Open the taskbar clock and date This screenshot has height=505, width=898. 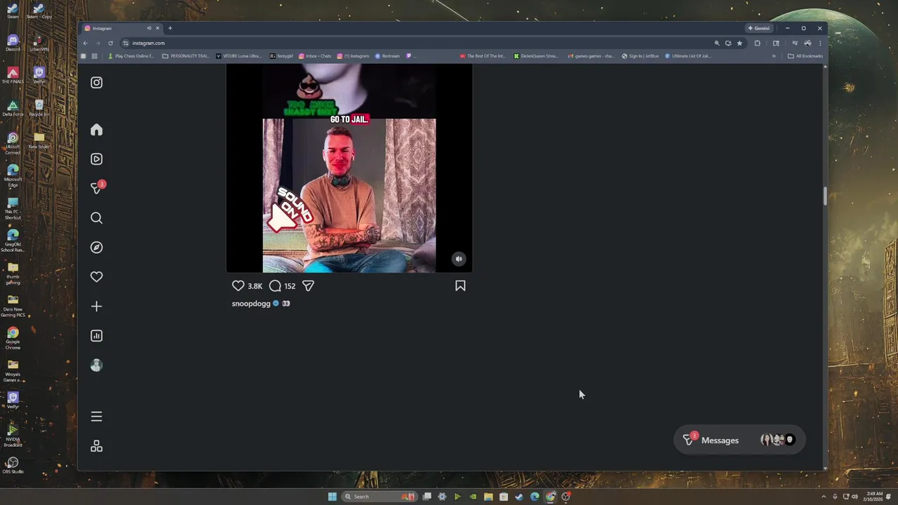874,497
